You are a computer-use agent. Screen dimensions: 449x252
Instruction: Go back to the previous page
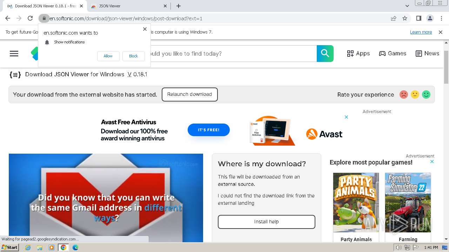(8, 18)
